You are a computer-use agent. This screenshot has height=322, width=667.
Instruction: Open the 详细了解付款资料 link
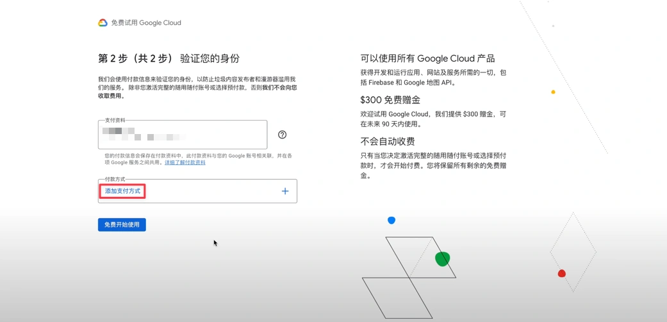pyautogui.click(x=185, y=163)
